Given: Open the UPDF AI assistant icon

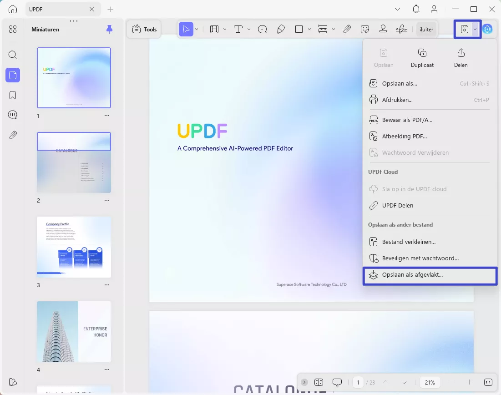Looking at the screenshot, I should [x=487, y=29].
